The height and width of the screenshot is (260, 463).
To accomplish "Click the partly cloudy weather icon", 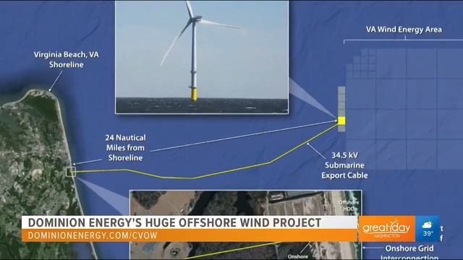I will pos(428,225).
